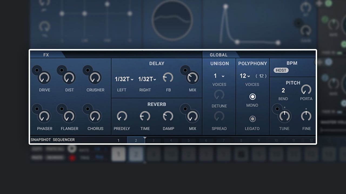This screenshot has width=346, height=194.
Task: Click the Reverb Damp knob
Action: pyautogui.click(x=168, y=116)
